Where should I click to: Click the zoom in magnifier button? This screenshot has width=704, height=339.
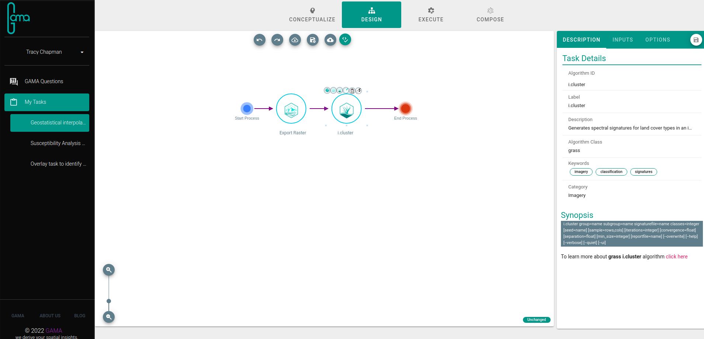click(x=109, y=270)
